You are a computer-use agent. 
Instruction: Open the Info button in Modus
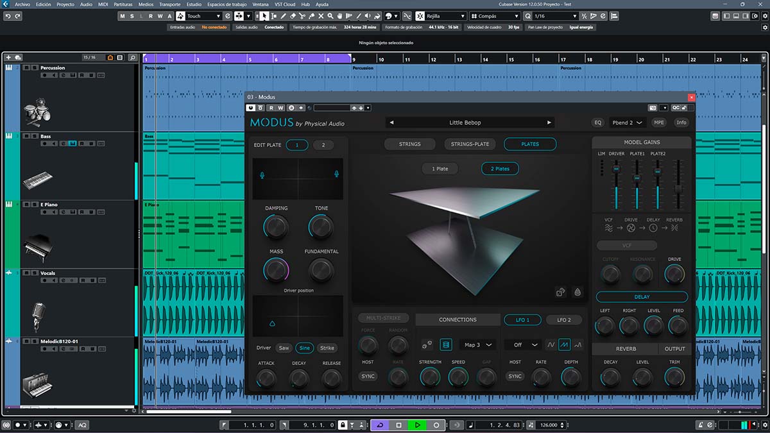click(681, 123)
